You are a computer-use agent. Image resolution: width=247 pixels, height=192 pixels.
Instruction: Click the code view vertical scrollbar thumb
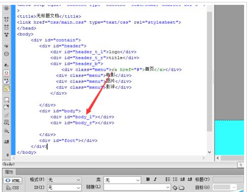(x=209, y=72)
